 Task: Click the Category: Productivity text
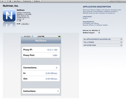click(23, 13)
